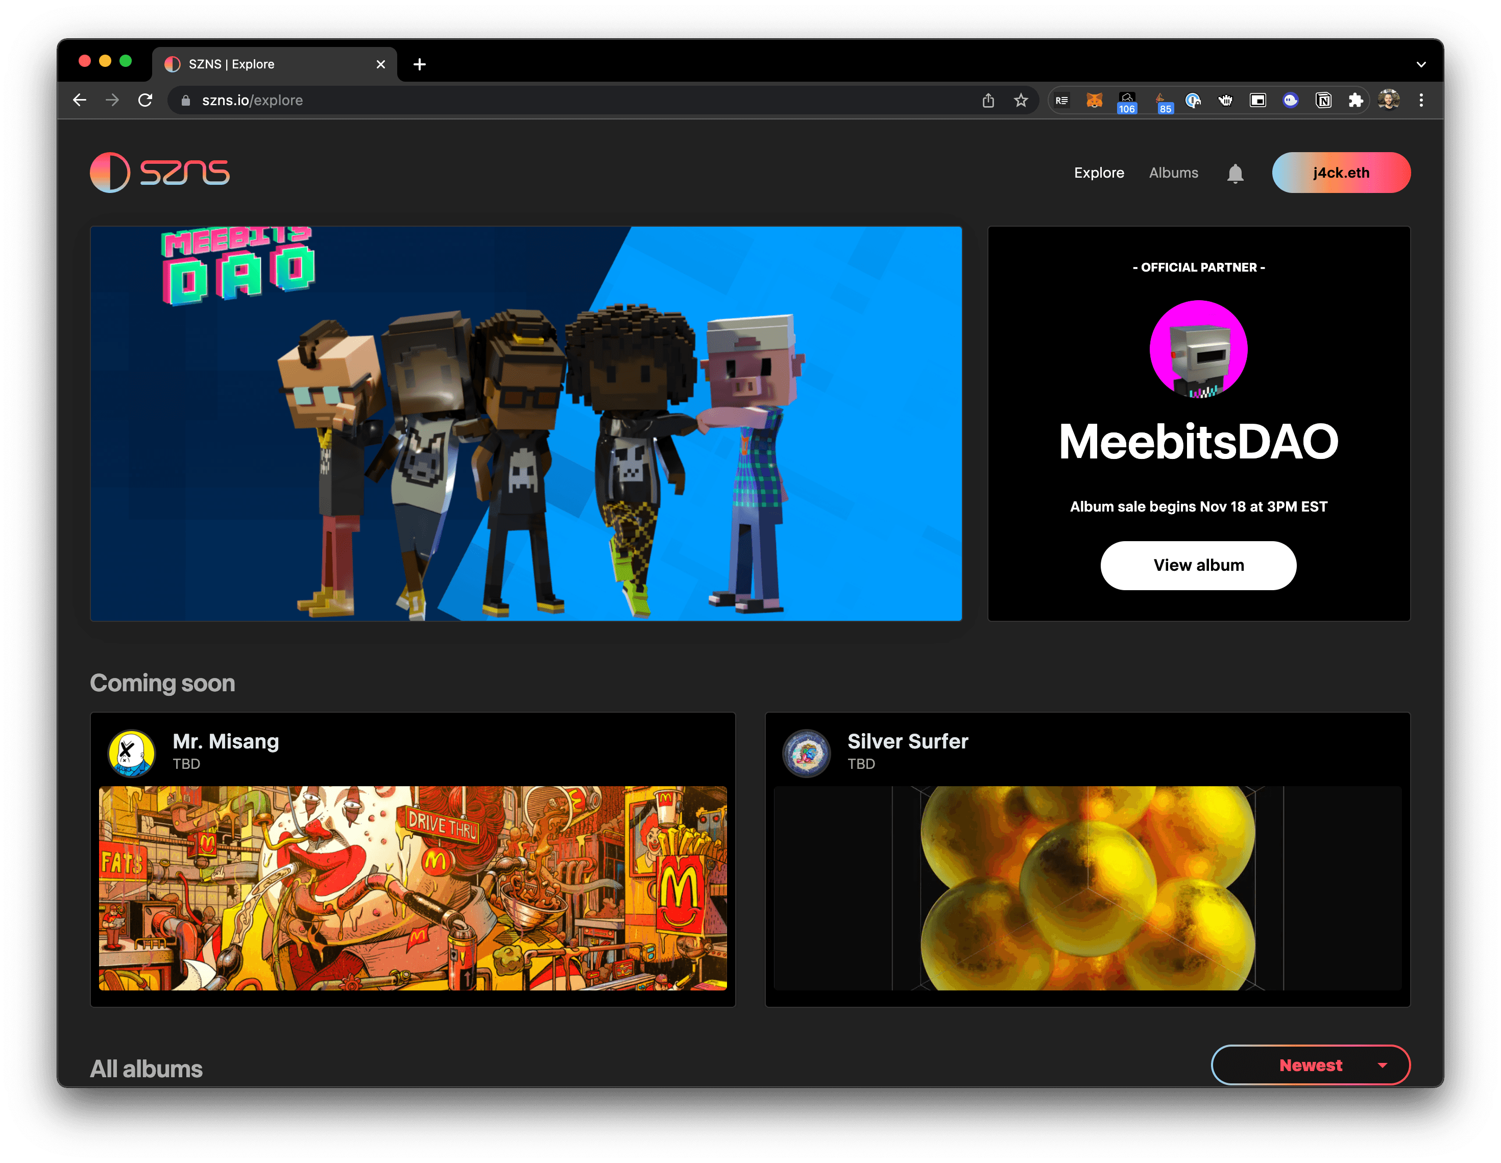Open the picture-in-picture extension
Viewport: 1501px width, 1163px height.
coord(1257,101)
